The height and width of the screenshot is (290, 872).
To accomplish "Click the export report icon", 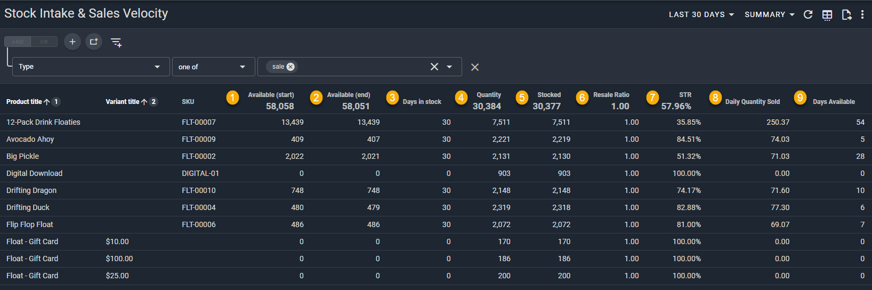I will [x=846, y=14].
